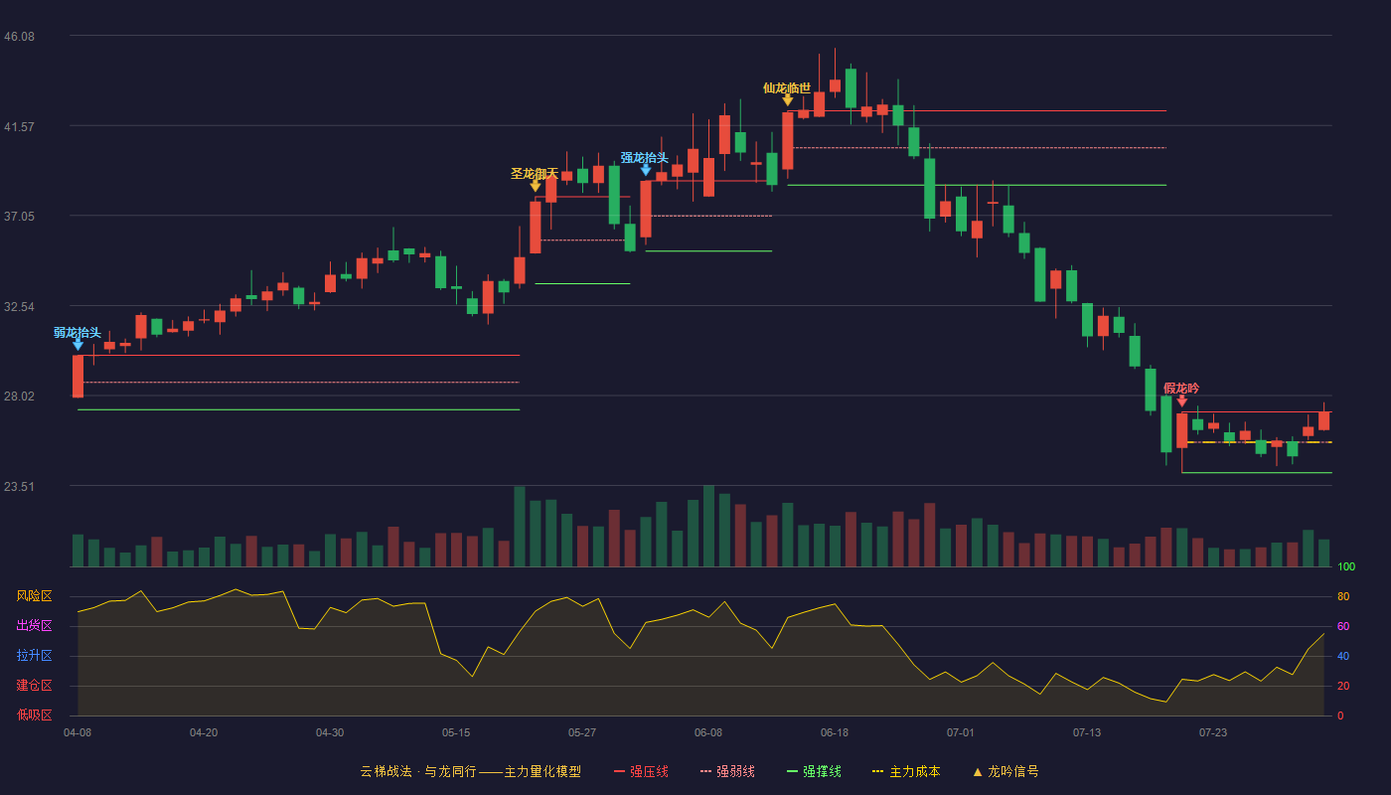Click the 46.08 price axis label
The width and height of the screenshot is (1391, 795).
click(x=19, y=37)
